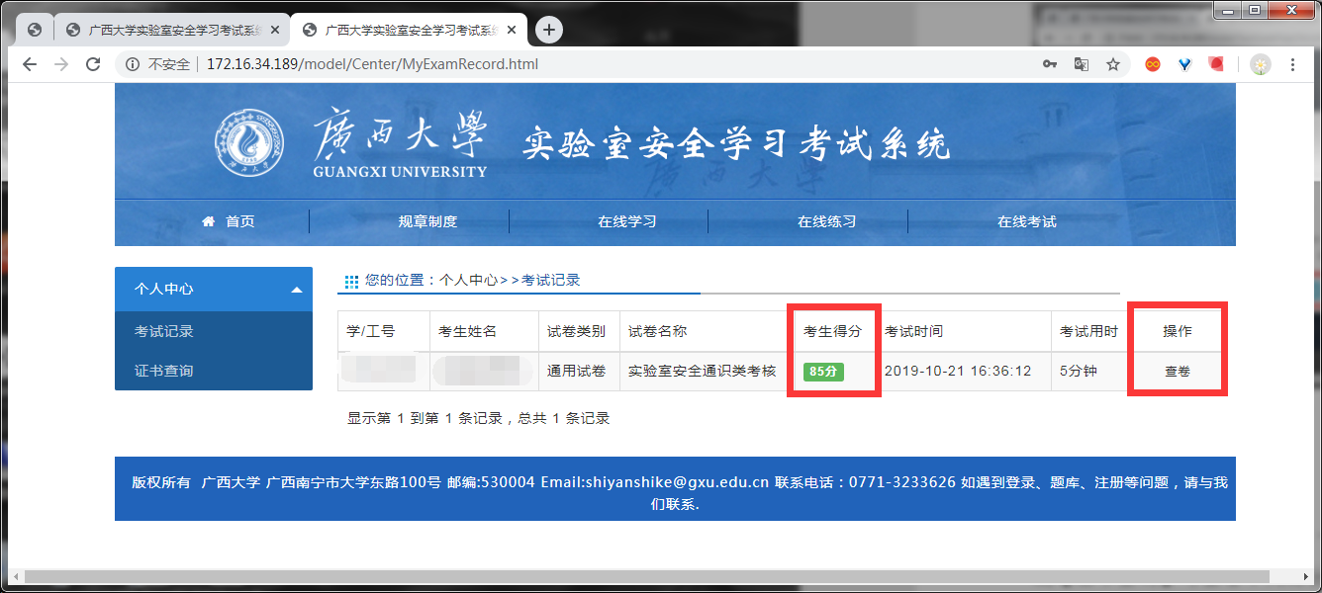
Task: Open a new browser tab
Action: pos(549,30)
